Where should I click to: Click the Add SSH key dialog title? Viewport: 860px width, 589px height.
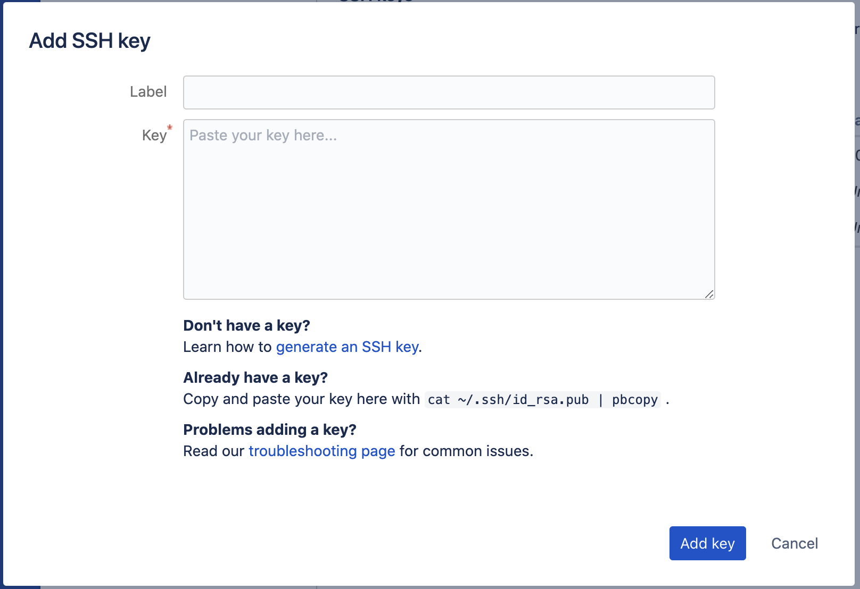89,41
